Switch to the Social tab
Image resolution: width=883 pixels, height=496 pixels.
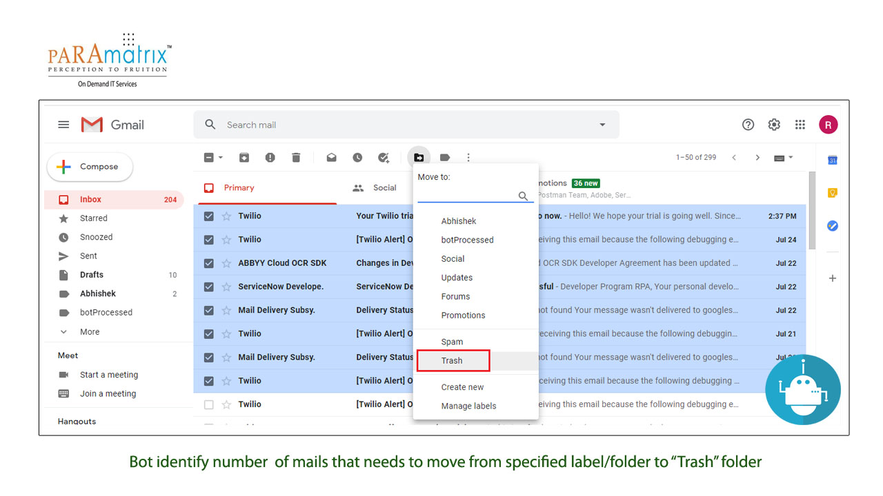(375, 188)
